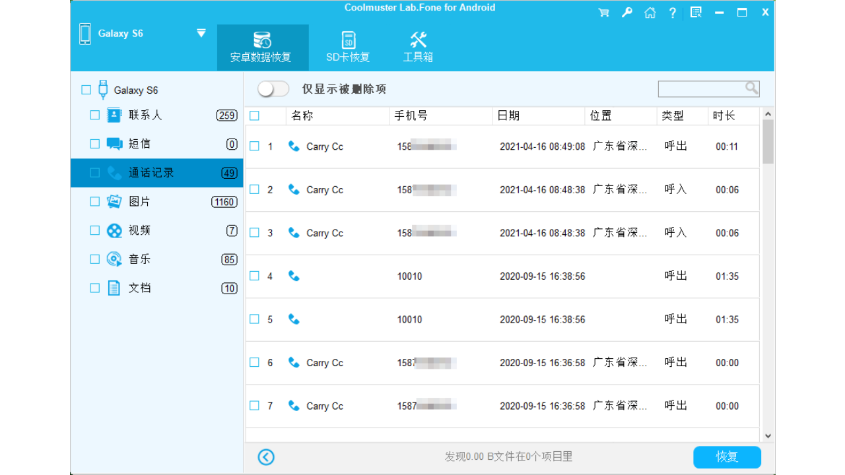This screenshot has height=475, width=845.
Task: Check the 联系人 sidebar checkbox
Action: click(94, 114)
